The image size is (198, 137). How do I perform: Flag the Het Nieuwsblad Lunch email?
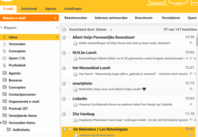click(191, 74)
